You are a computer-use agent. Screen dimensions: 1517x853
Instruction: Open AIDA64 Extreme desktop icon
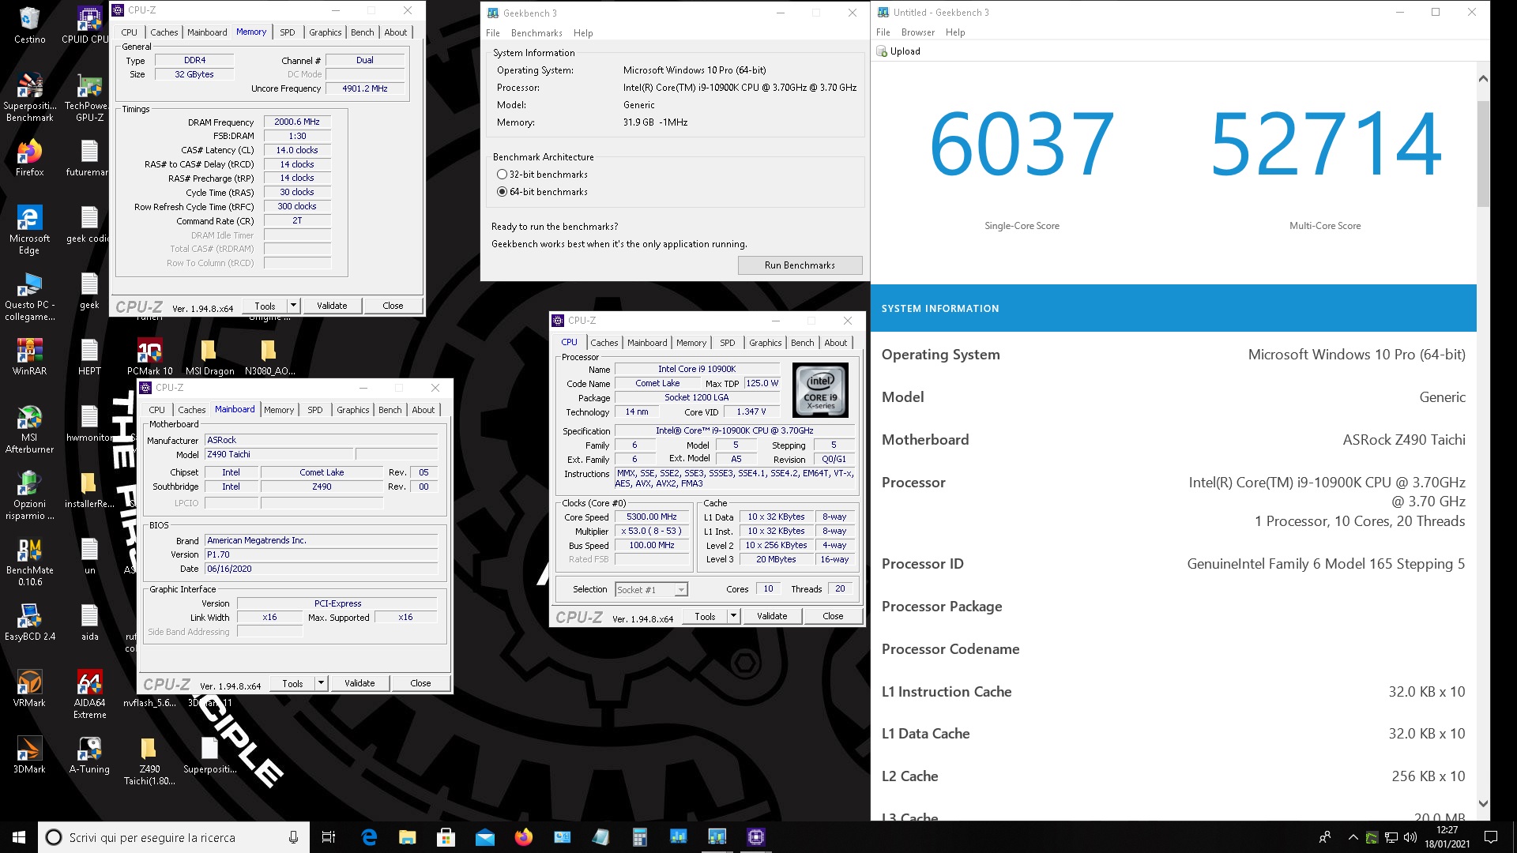[x=89, y=694]
